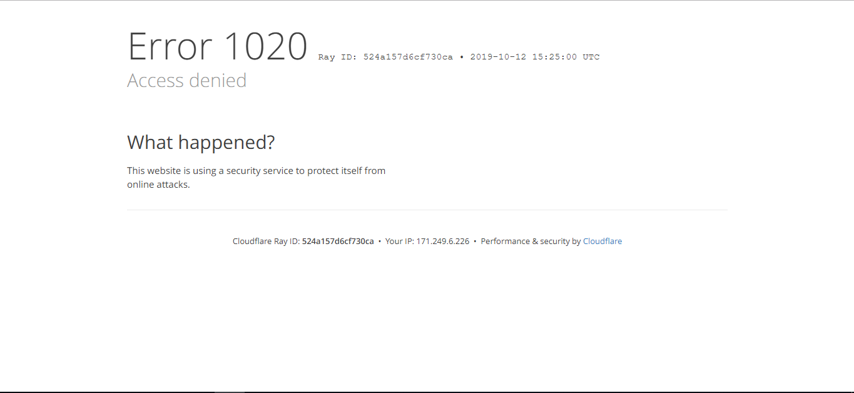The width and height of the screenshot is (854, 393).
Task: Click the date 2019-10-12 in the header
Action: (x=498, y=58)
